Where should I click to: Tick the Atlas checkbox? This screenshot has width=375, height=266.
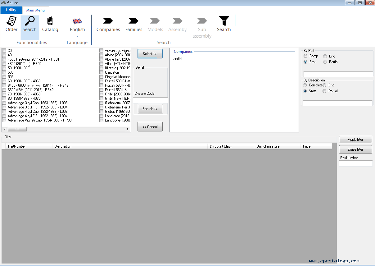(102, 64)
